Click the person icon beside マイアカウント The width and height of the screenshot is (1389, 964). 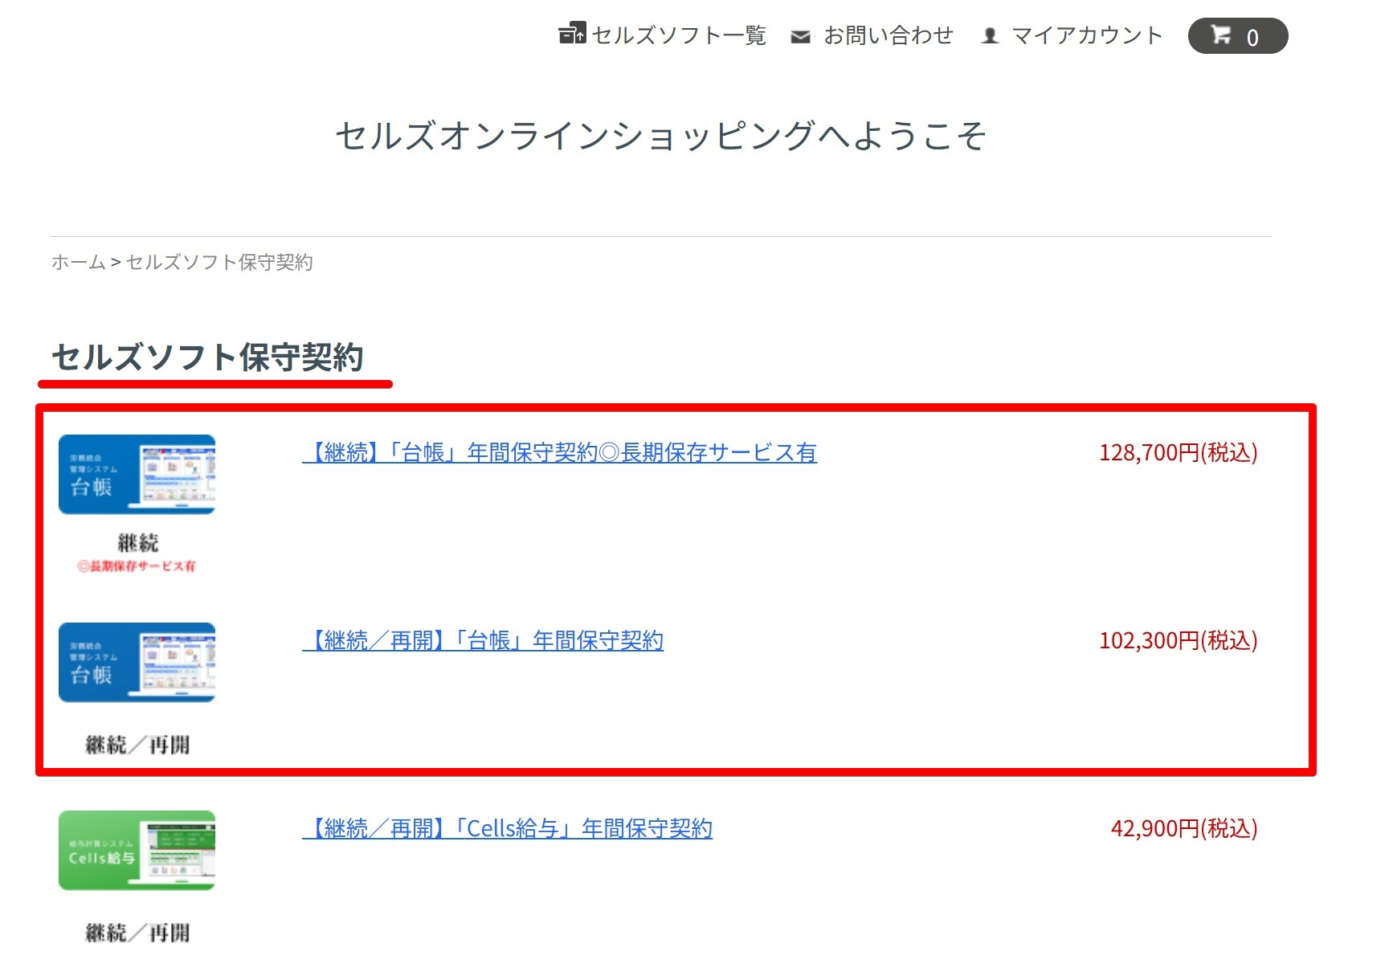[991, 36]
